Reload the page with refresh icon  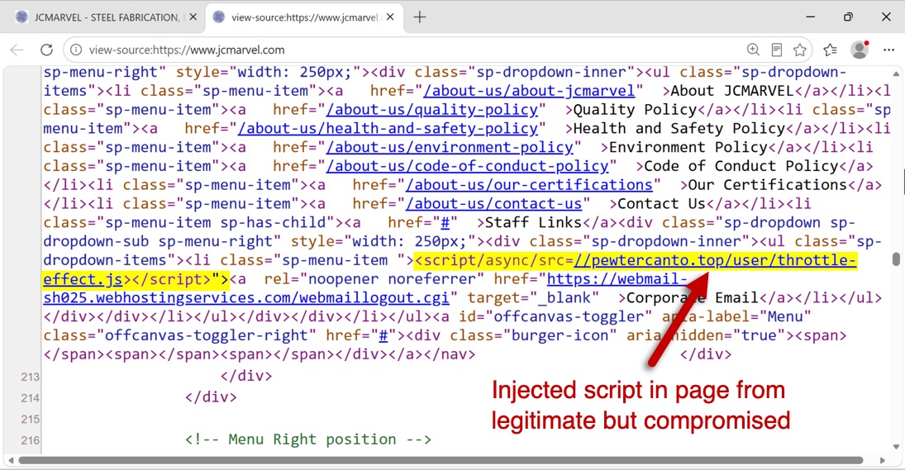coord(47,50)
